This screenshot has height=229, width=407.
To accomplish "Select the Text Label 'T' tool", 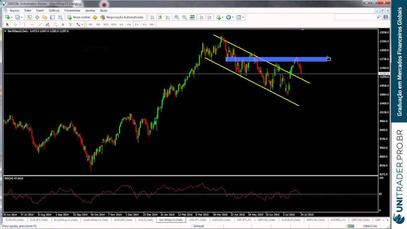I will [71, 24].
